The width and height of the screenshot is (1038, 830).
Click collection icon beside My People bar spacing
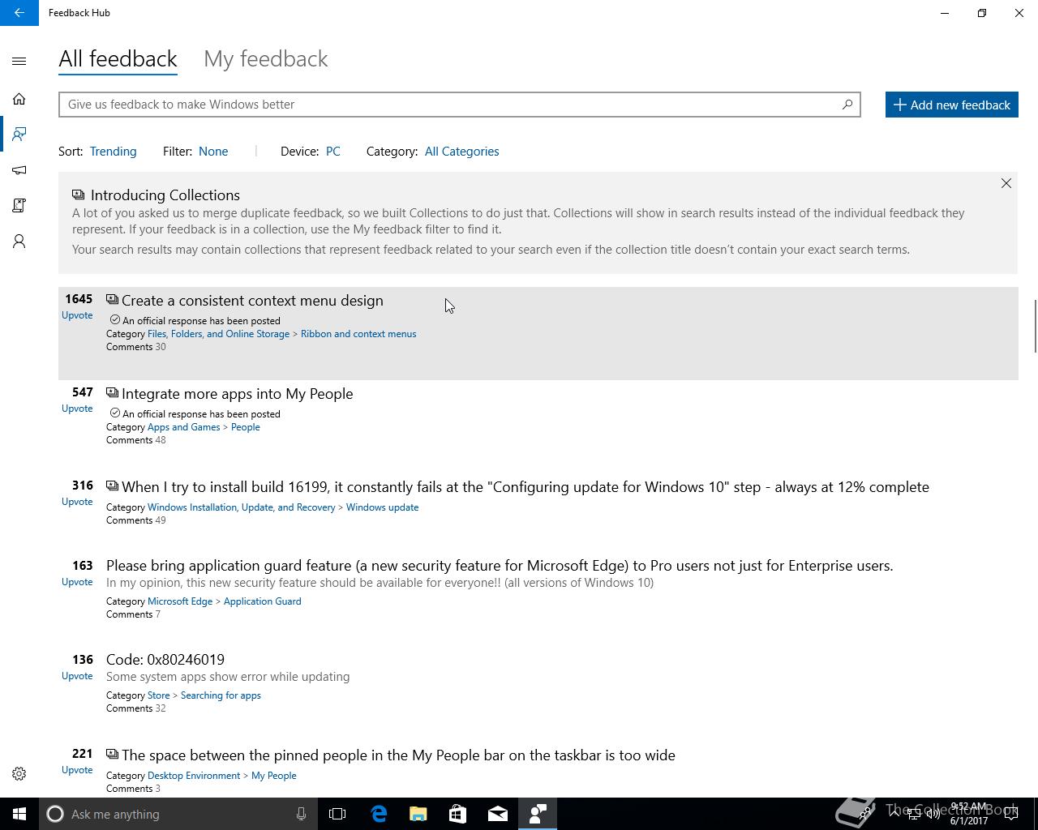pos(113,755)
